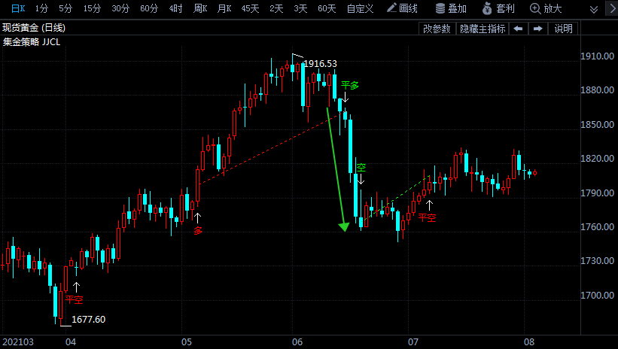Click the red 多 long signal marker

click(x=198, y=231)
